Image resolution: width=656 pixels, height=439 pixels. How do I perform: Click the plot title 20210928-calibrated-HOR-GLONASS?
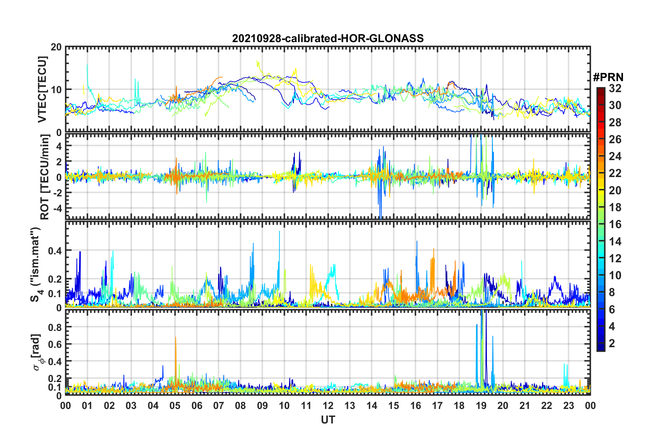click(x=328, y=38)
